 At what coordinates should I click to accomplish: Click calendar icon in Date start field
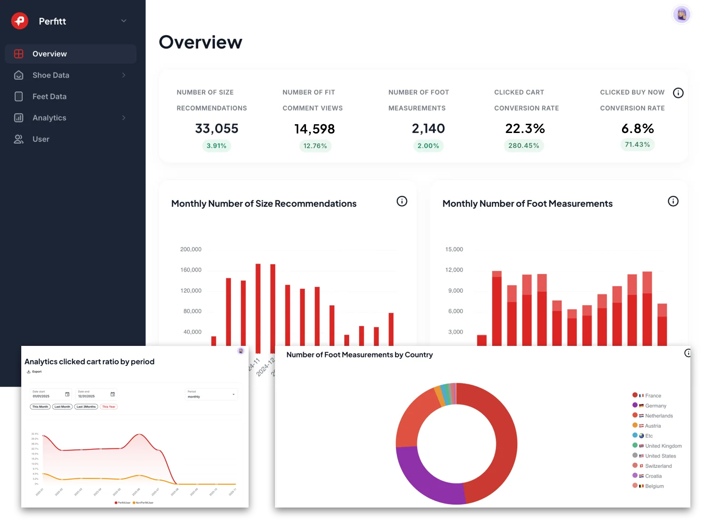pyautogui.click(x=67, y=394)
